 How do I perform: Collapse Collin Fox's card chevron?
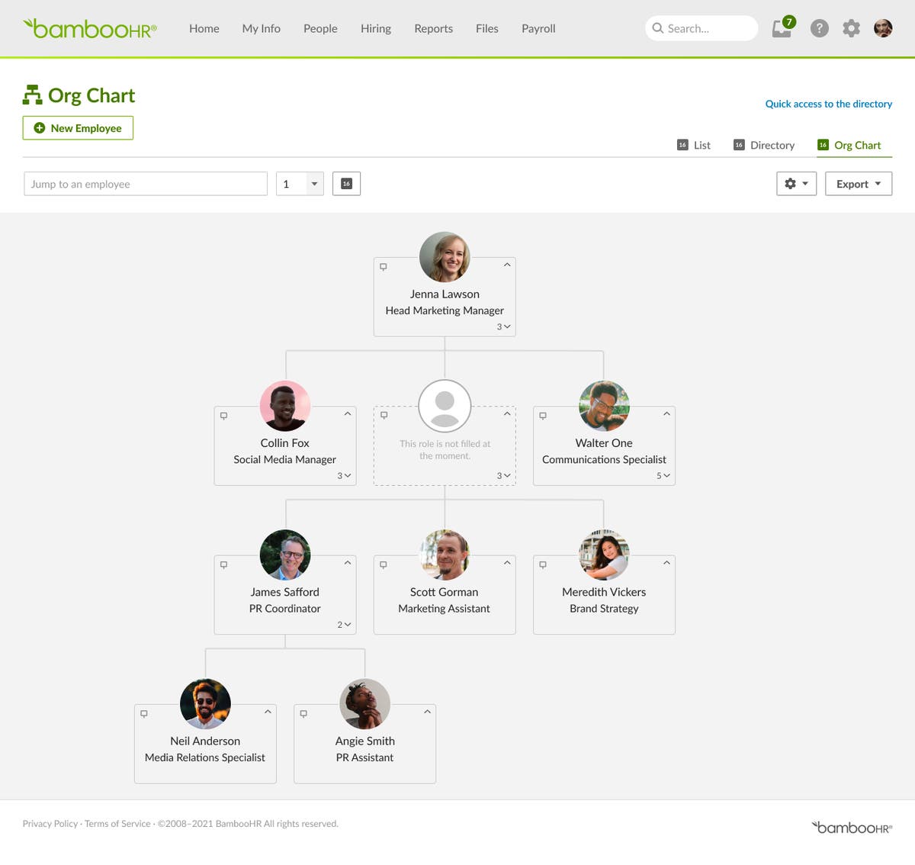coord(348,413)
